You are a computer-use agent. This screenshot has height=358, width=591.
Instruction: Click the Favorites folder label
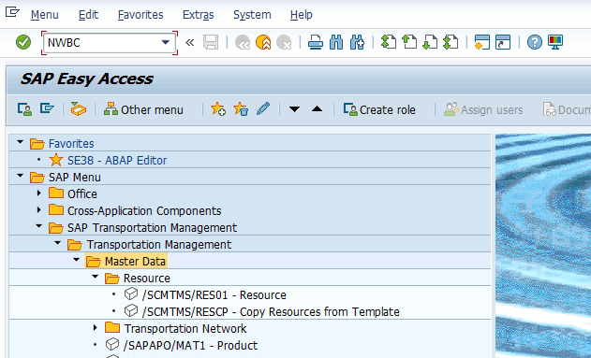click(x=71, y=144)
